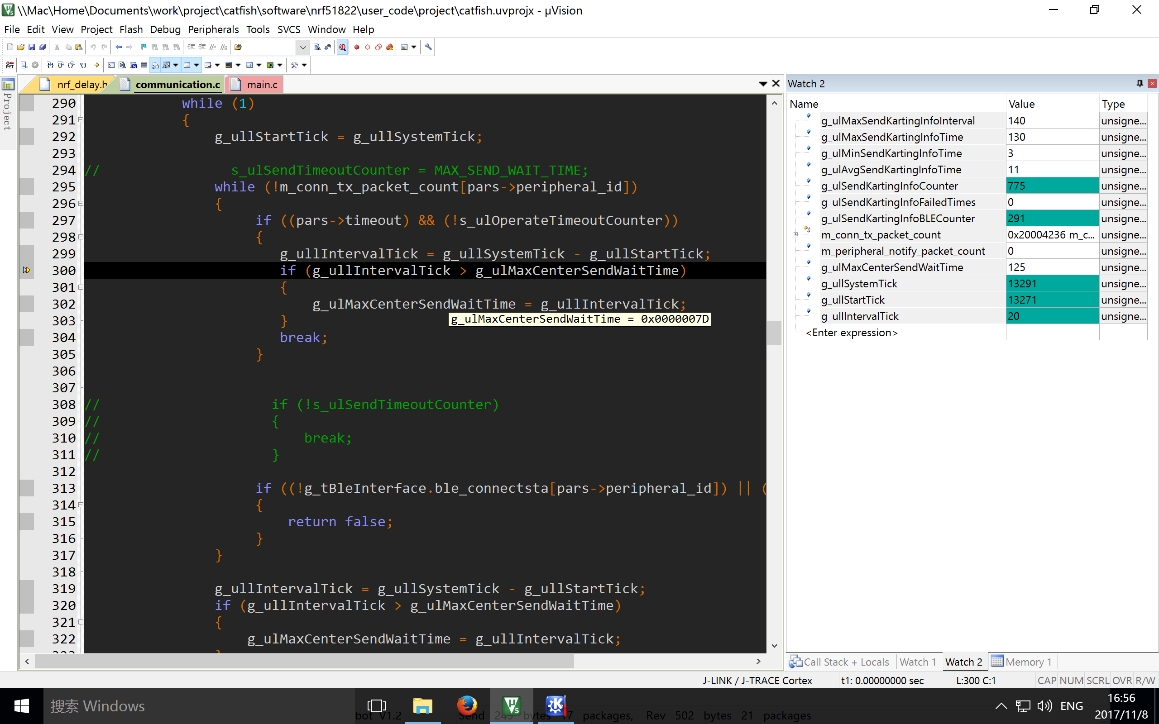
Task: Click the Step Out icon
Action: click(x=72, y=65)
